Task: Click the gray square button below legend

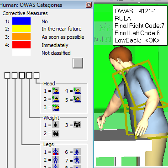Action: point(78,63)
